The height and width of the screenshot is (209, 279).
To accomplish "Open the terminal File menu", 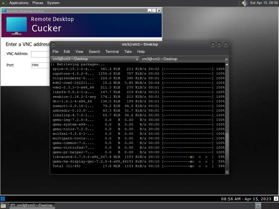I will pyautogui.click(x=55, y=51).
